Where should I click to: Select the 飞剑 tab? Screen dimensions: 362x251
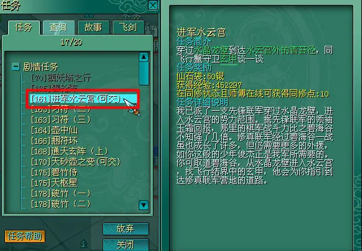pos(128,28)
